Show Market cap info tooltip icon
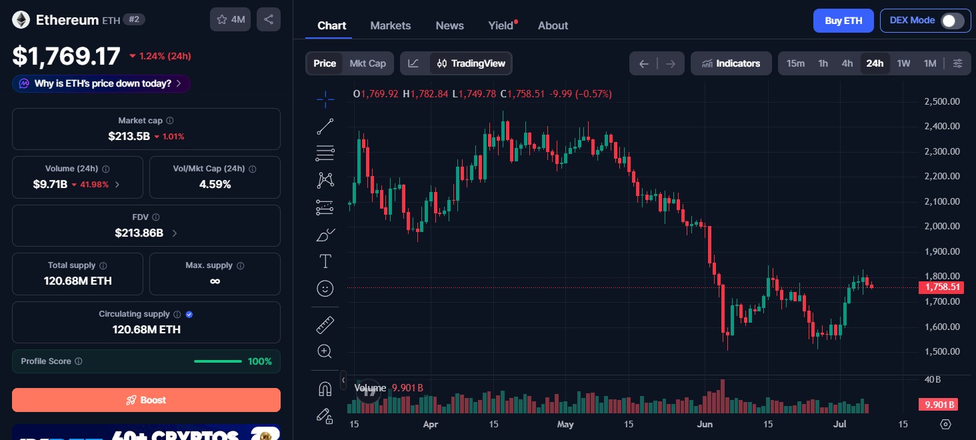 (170, 121)
